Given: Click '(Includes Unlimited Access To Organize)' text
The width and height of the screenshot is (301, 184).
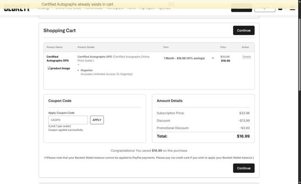Looking at the screenshot, I should point(106,74).
